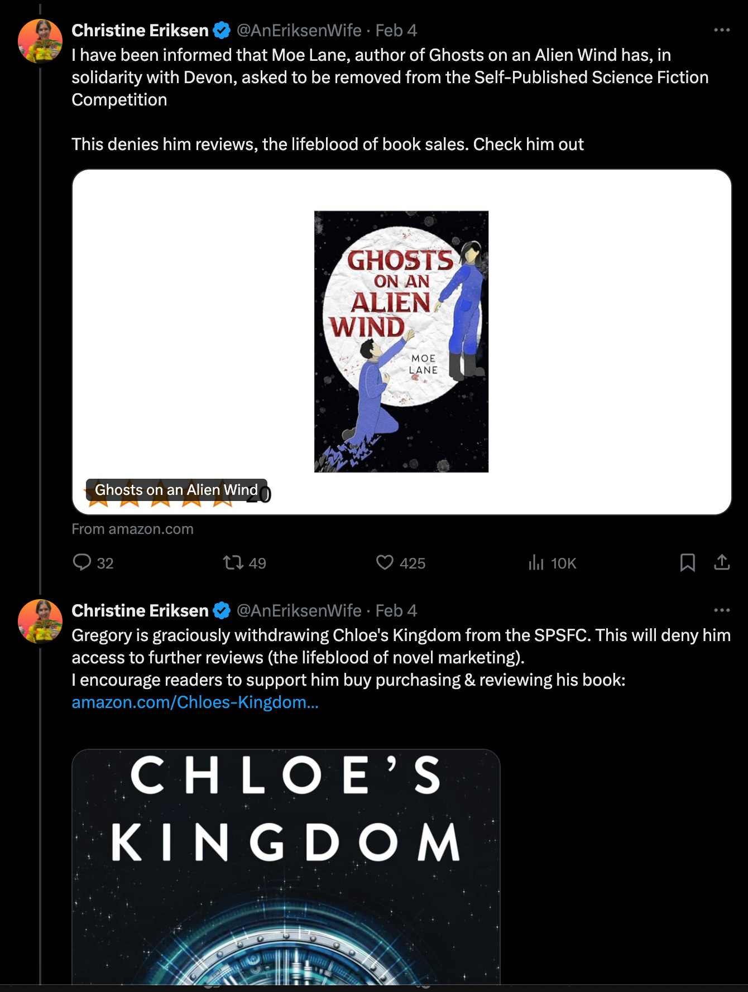The height and width of the screenshot is (992, 748).
Task: Open the amazon.com/Chloes-Kingdom link
Action: point(195,702)
